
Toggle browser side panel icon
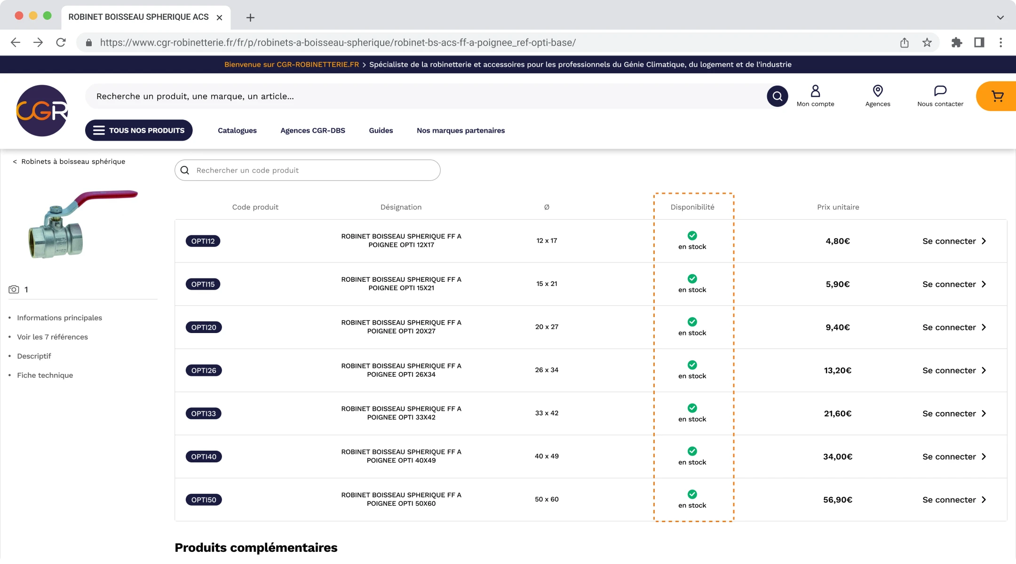(979, 43)
